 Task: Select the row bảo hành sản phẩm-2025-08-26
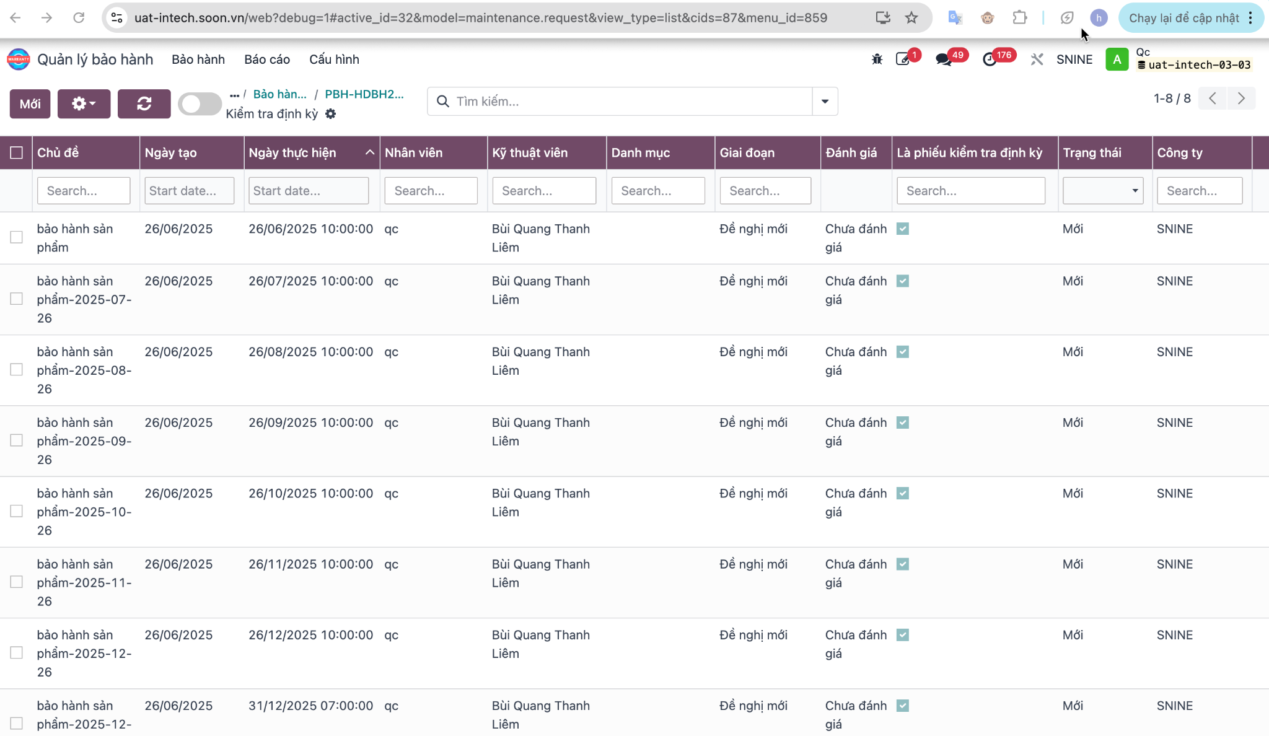[17, 369]
